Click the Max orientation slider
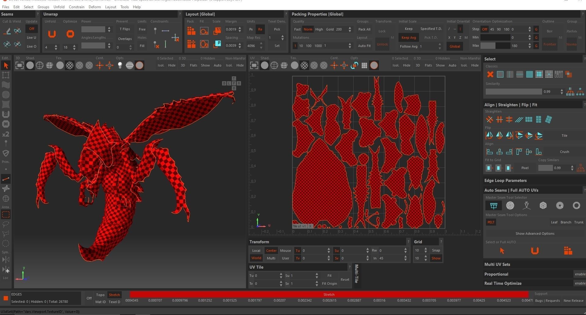The image size is (586, 315). (x=495, y=46)
